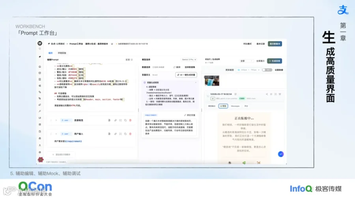
Task: Switch to the 评测实验 tab
Action: pyautogui.click(x=62, y=53)
